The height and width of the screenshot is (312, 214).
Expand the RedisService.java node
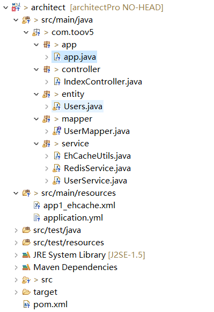click(x=47, y=169)
